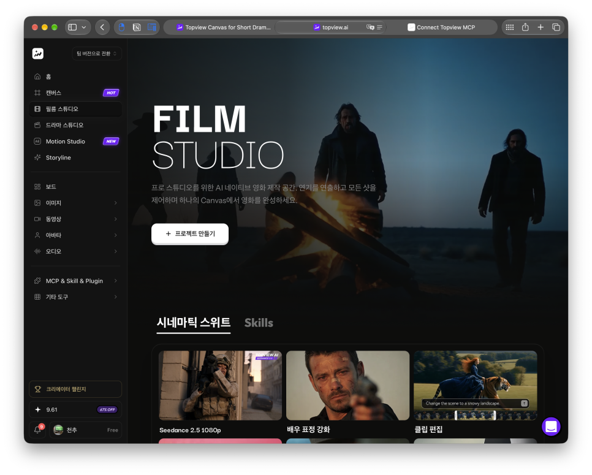The height and width of the screenshot is (475, 592).
Task: Click the 동영상 camera icon
Action: 37,219
